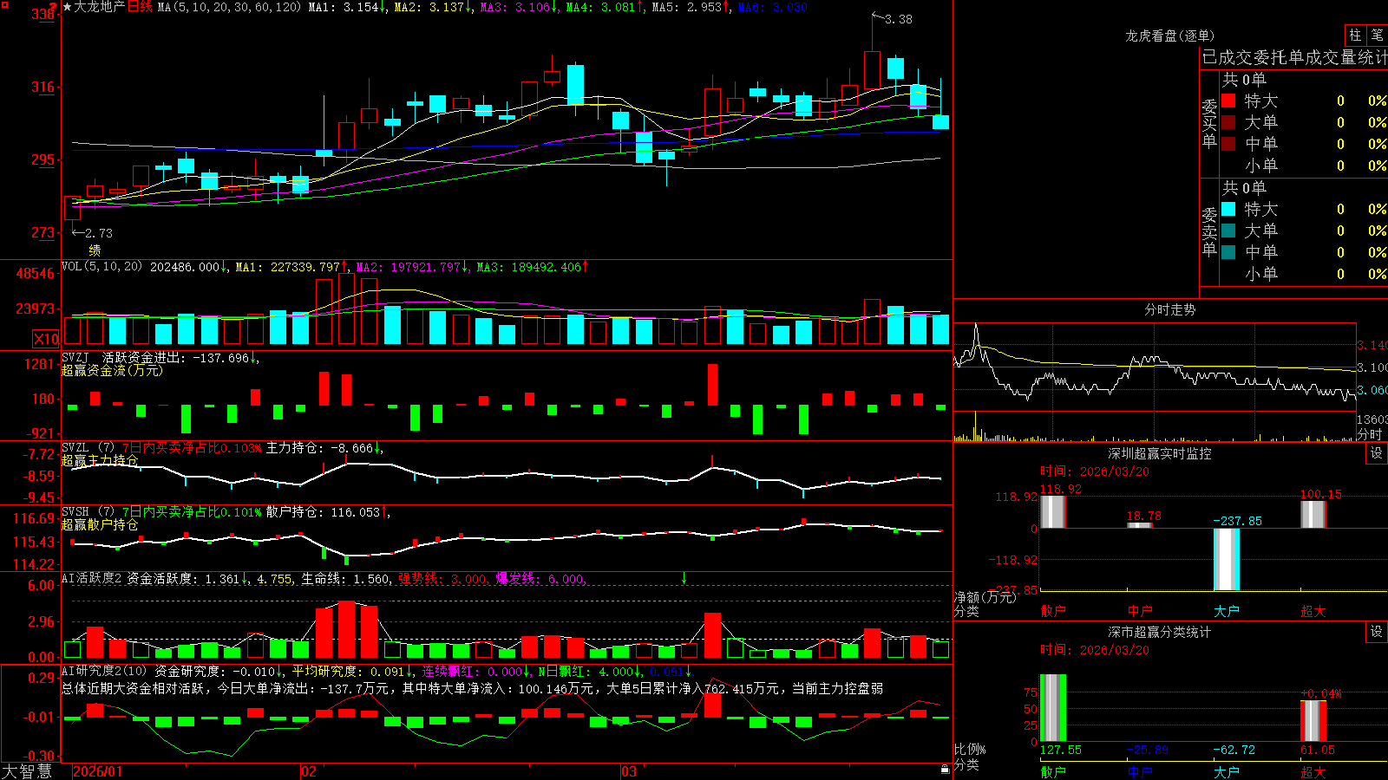The image size is (1388, 780).
Task: Click the blue MA6: 3.030 value
Action: tap(773, 7)
